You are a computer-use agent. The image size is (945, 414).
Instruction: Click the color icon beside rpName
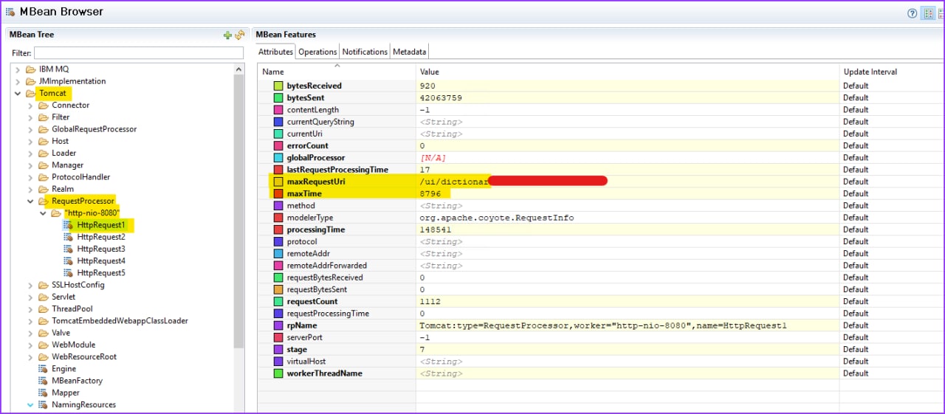point(278,325)
